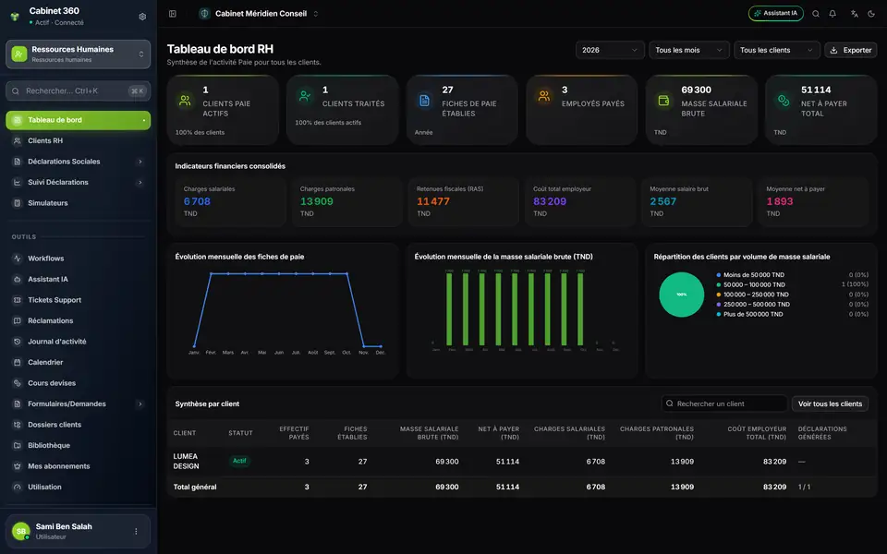Open the menu dots beside Sami Ben Salah
Viewport: 887px width, 554px height.
pyautogui.click(x=136, y=532)
